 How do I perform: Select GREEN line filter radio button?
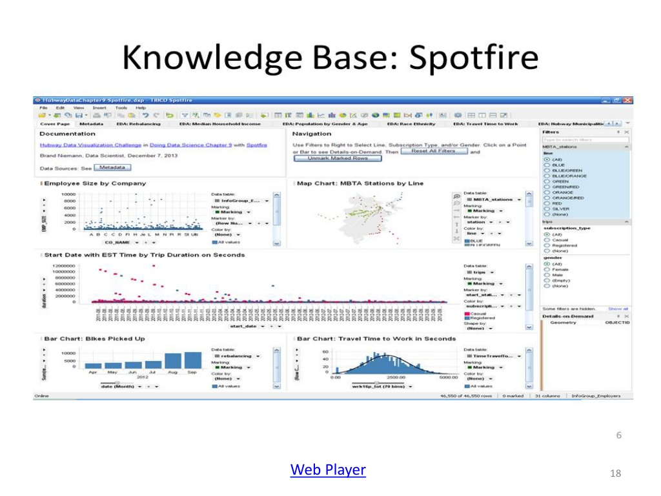[547, 181]
